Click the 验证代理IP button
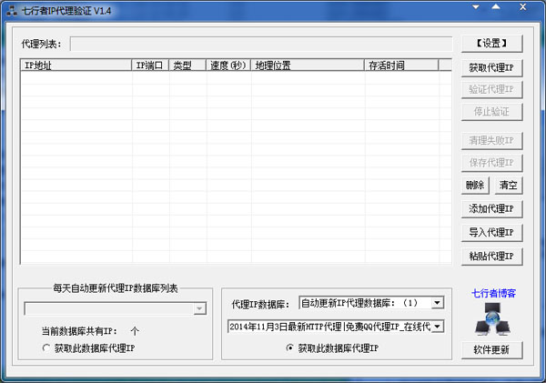Image resolution: width=546 pixels, height=383 pixels. [x=491, y=89]
